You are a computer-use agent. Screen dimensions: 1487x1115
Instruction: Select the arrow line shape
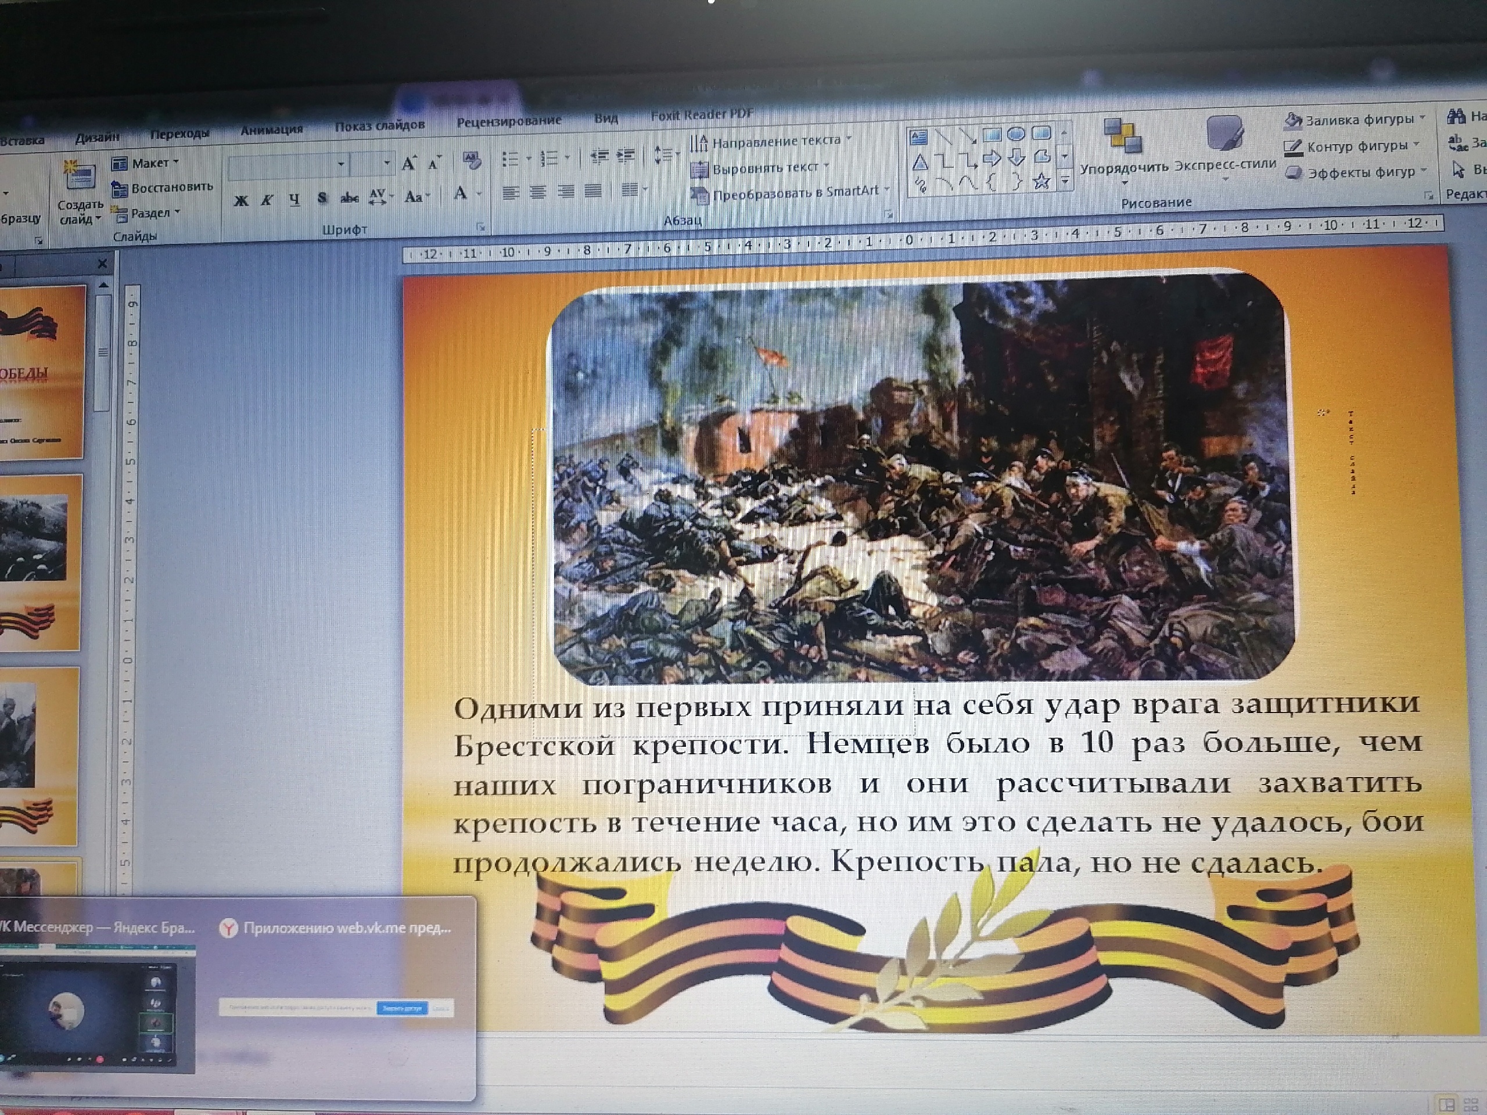968,136
